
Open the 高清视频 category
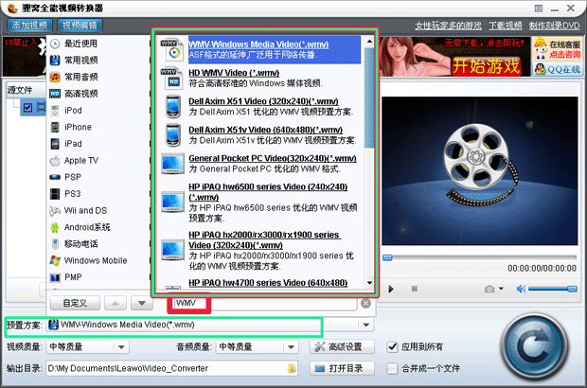click(x=80, y=94)
